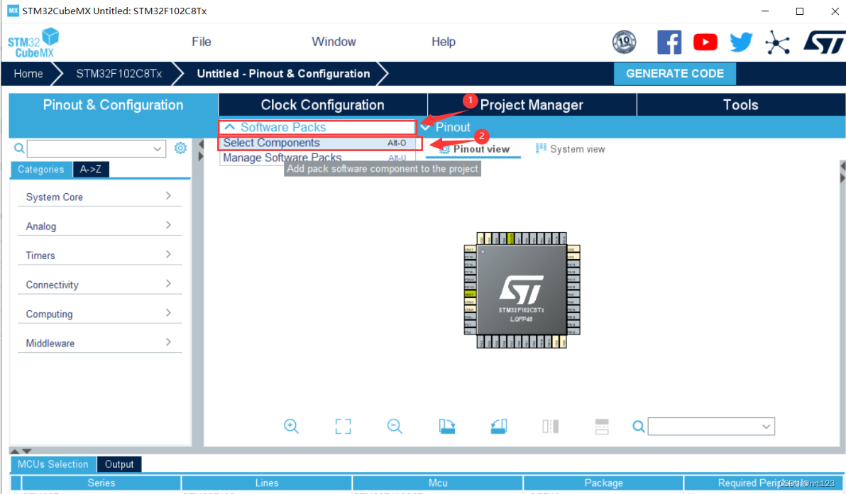
Task: Expand Middleware category
Action: tap(99, 342)
